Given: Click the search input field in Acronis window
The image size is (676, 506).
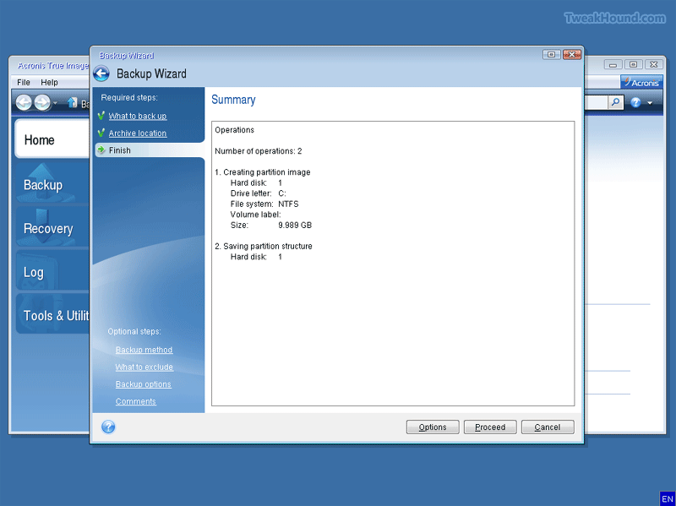Looking at the screenshot, I should (x=596, y=102).
